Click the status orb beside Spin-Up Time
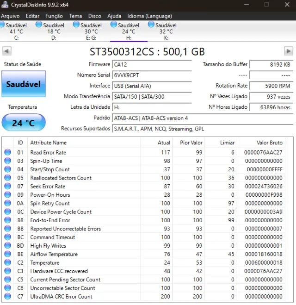Image resolution: width=296 pixels, height=305 pixels. (x=7, y=161)
